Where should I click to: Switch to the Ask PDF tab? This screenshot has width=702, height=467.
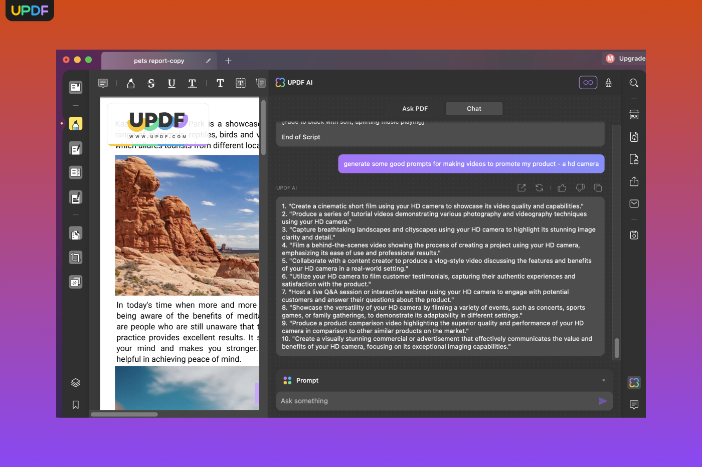(415, 109)
